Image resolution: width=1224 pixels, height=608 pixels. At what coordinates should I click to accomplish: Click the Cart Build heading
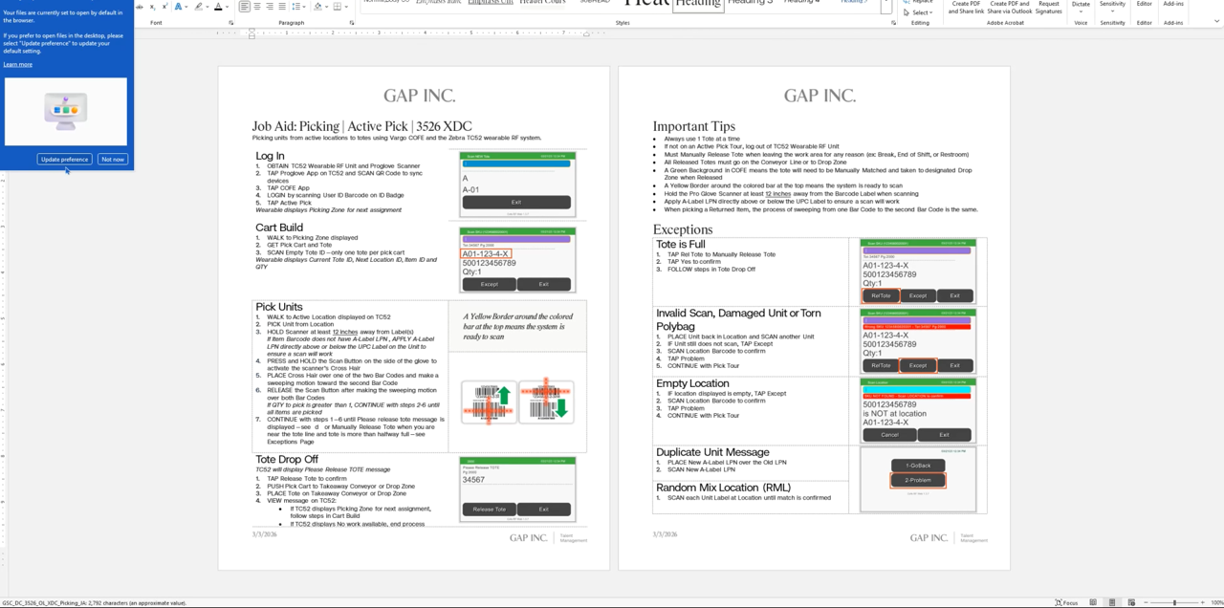pyautogui.click(x=279, y=228)
